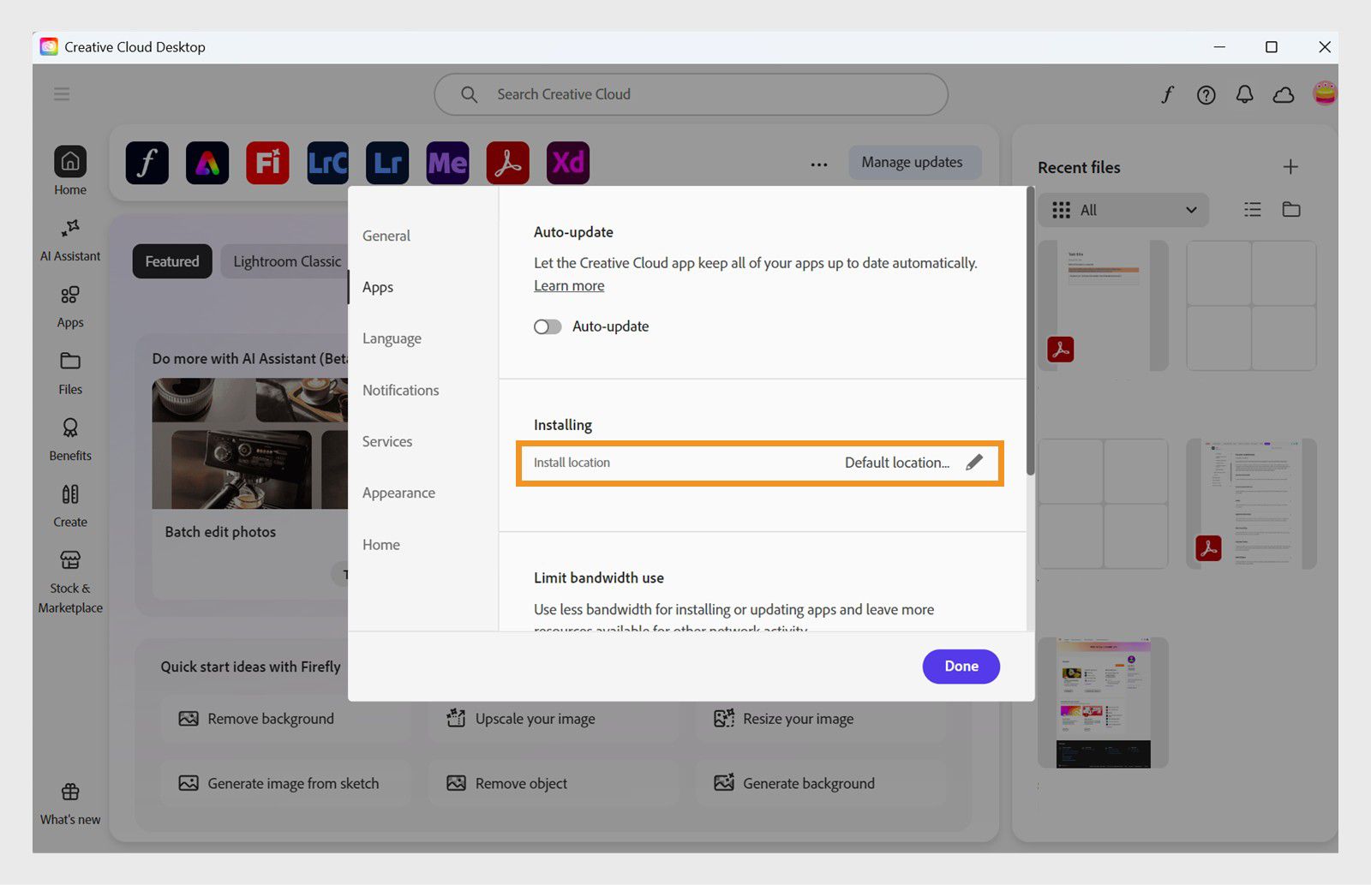
Task: Check cloud sync status icon
Action: point(1284,94)
